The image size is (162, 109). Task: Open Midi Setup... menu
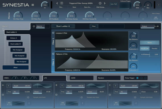tap(101, 7)
